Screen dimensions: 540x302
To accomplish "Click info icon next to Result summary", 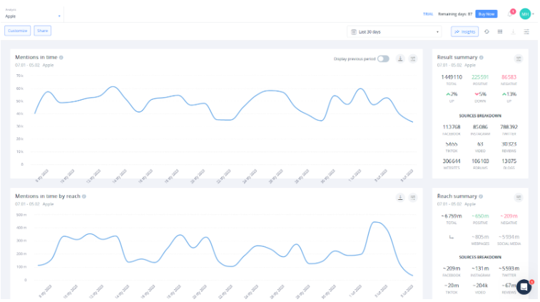I will tap(482, 57).
